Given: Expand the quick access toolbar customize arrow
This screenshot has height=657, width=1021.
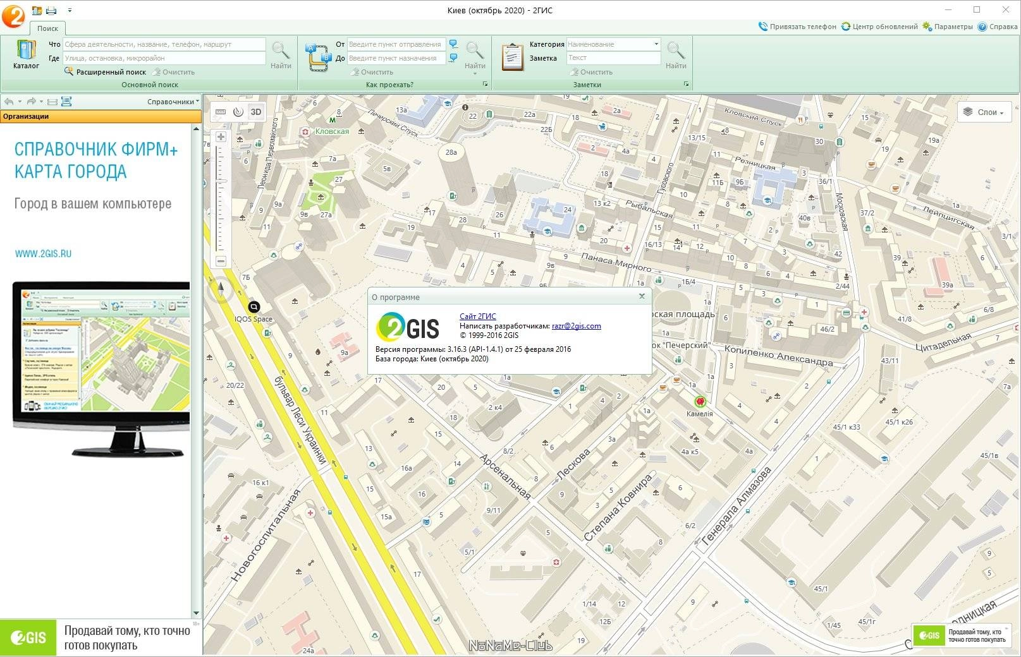Looking at the screenshot, I should point(70,11).
